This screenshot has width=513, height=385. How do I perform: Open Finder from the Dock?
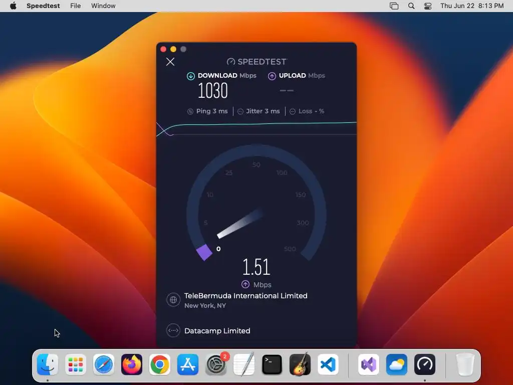(x=48, y=364)
